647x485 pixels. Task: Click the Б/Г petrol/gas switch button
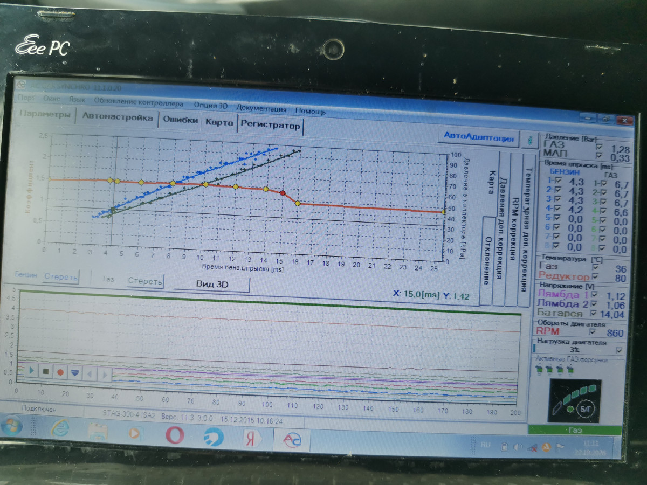click(x=586, y=407)
